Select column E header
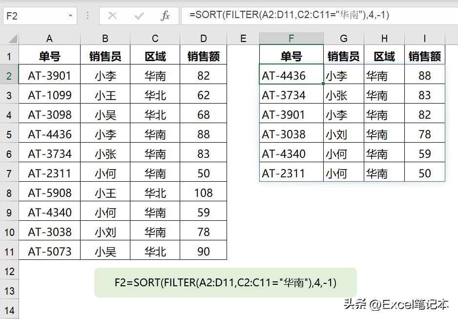The width and height of the screenshot is (458, 319). tap(243, 37)
